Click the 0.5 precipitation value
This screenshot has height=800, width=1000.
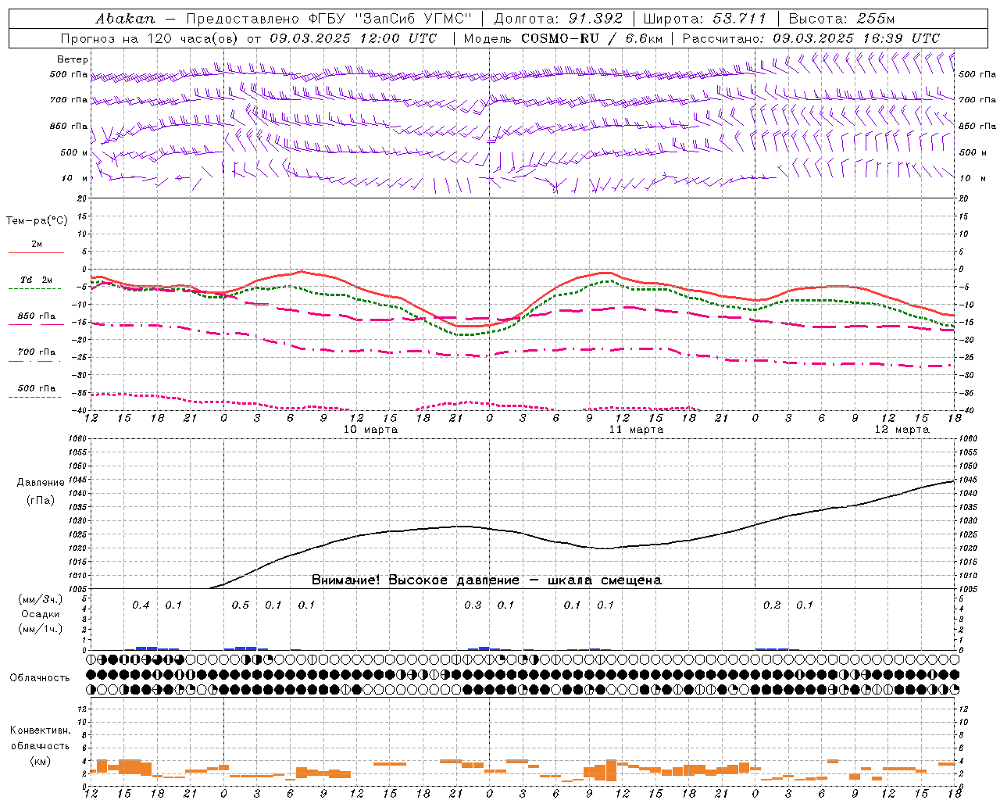[241, 605]
